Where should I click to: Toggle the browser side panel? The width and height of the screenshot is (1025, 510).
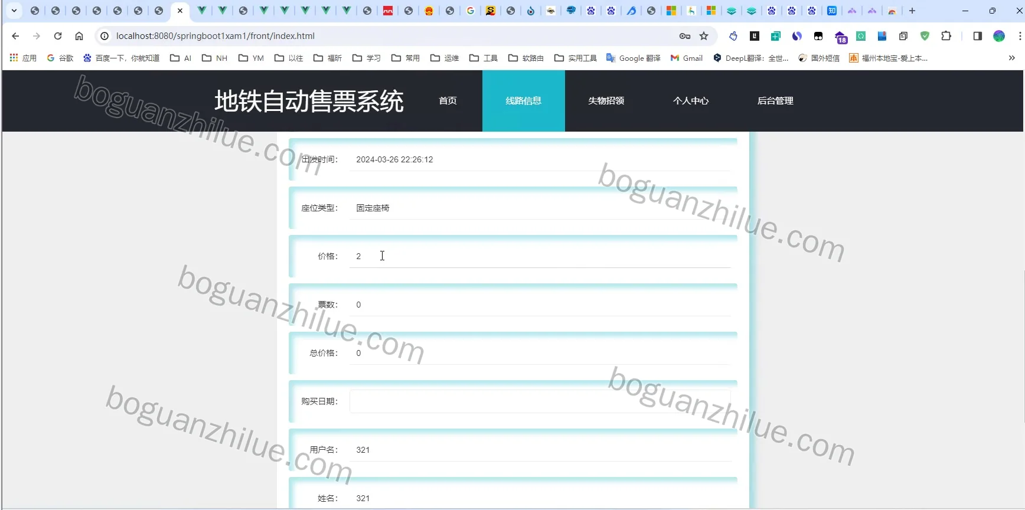[x=978, y=36]
